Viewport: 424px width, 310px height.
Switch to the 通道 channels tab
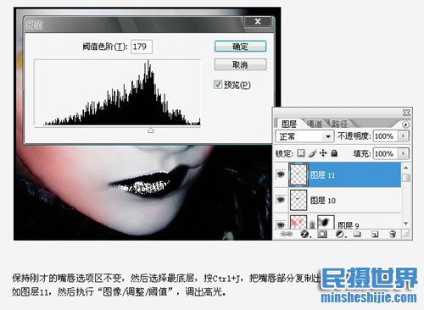[315, 124]
